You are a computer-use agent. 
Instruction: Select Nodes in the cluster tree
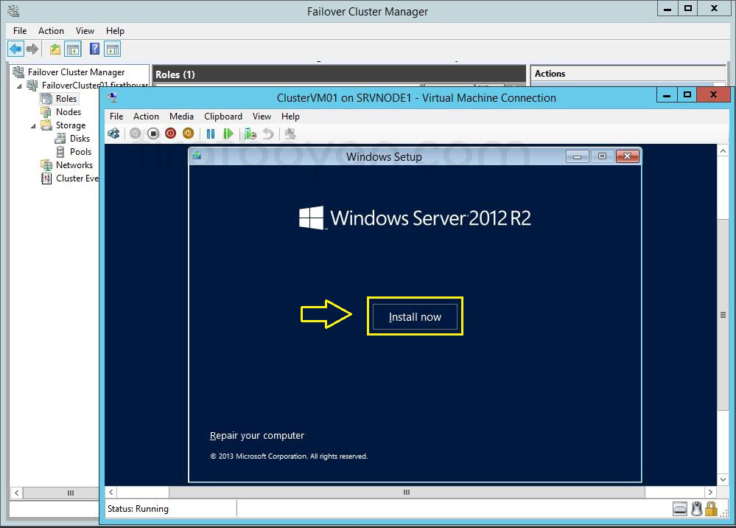pyautogui.click(x=68, y=112)
